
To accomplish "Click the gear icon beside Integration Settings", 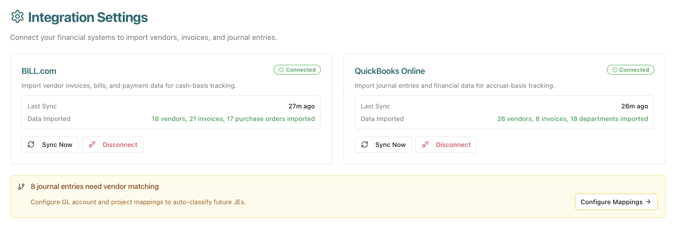I will [x=17, y=17].
